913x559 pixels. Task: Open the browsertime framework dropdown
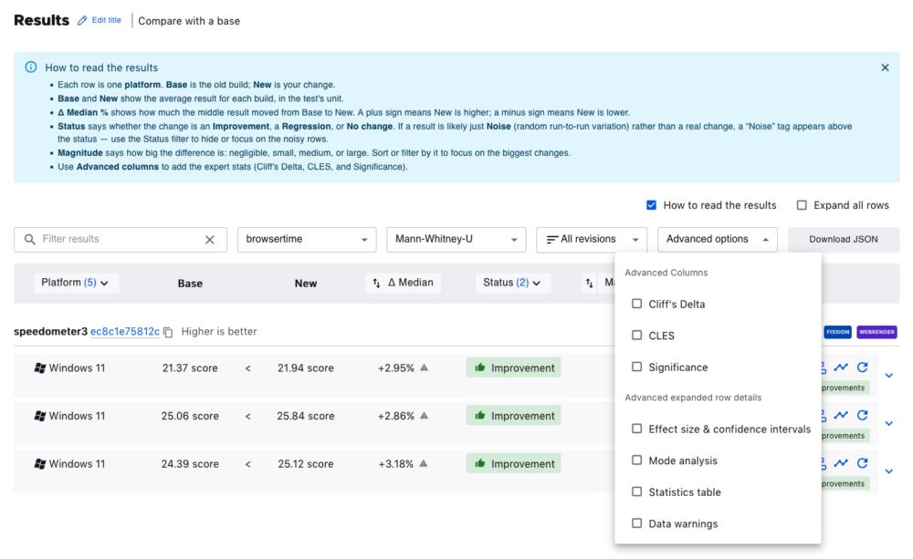(307, 240)
